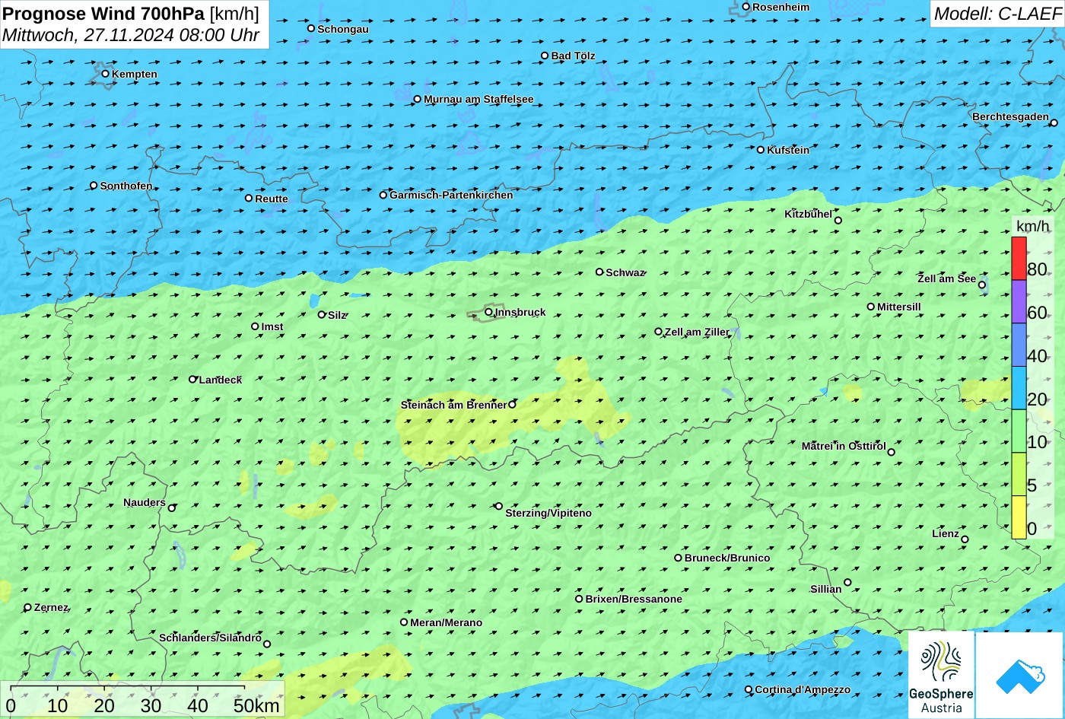Click the 'Modell: C-LAEF' label

pos(997,13)
